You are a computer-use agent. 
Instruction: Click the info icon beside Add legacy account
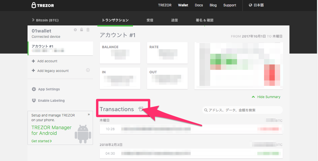coord(88,70)
